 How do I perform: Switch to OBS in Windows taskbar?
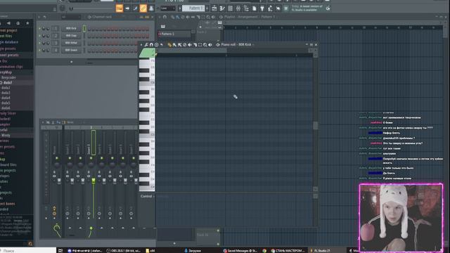[x=123, y=250]
